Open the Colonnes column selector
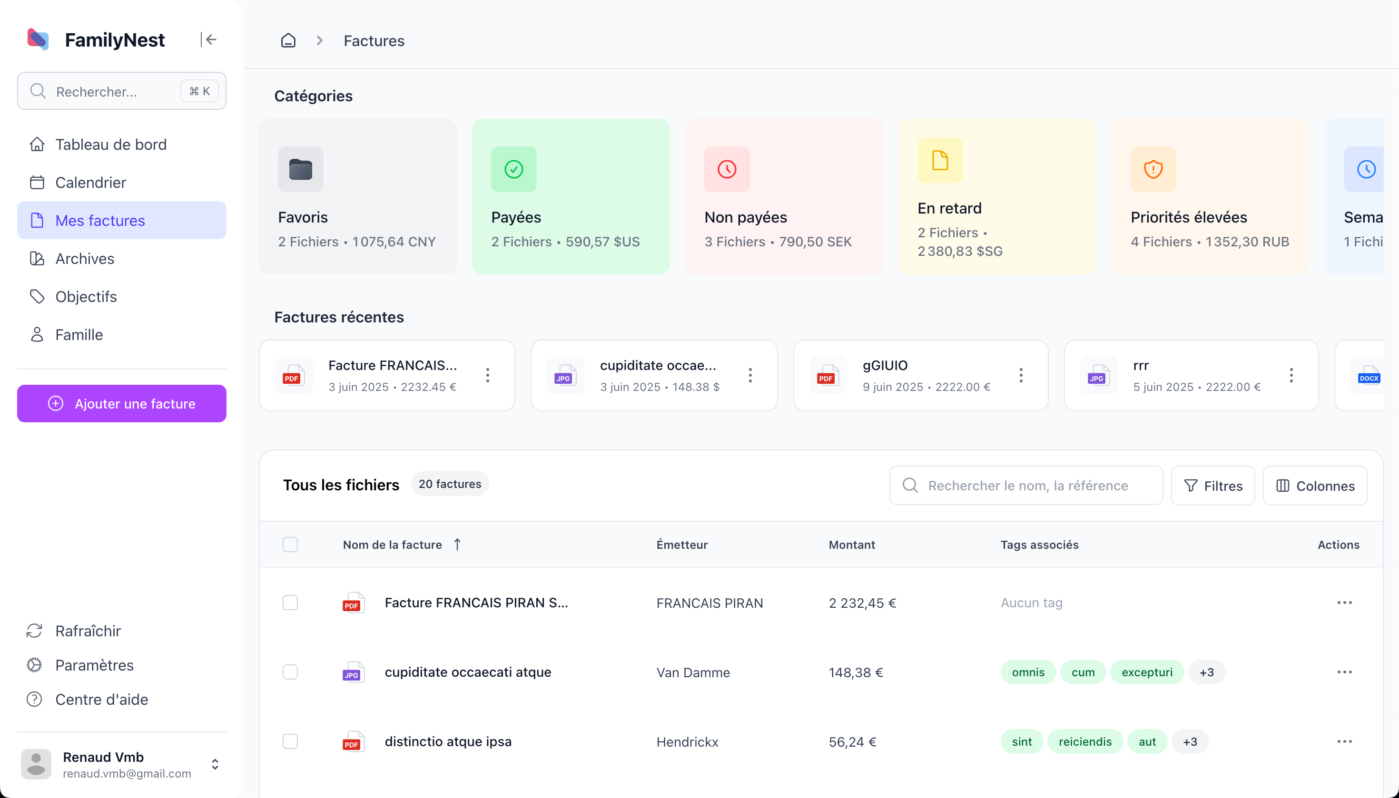Screen dimensions: 1399x798 1315,486
